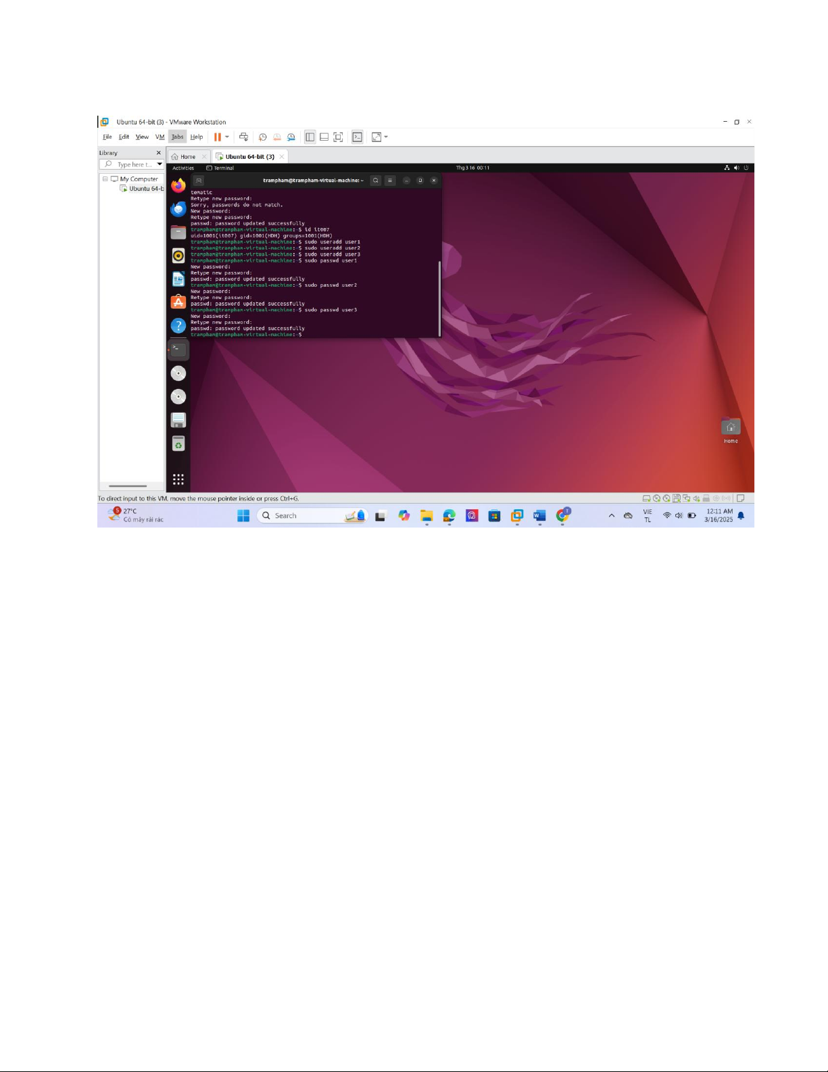Open the terminal hamburger menu button
This screenshot has height=1072, width=828.
(x=390, y=181)
